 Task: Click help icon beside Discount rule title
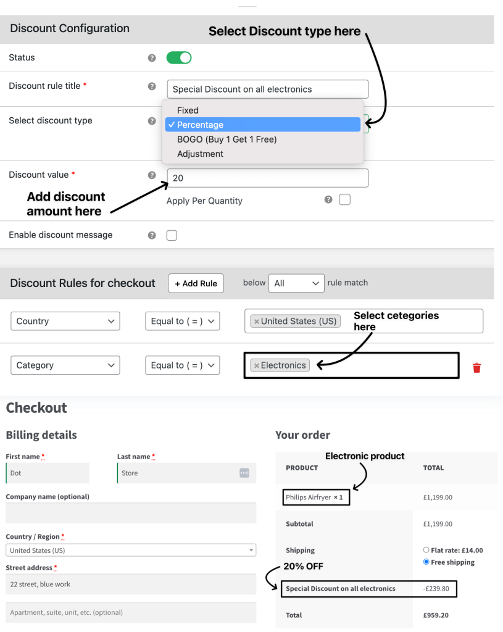[x=152, y=86]
